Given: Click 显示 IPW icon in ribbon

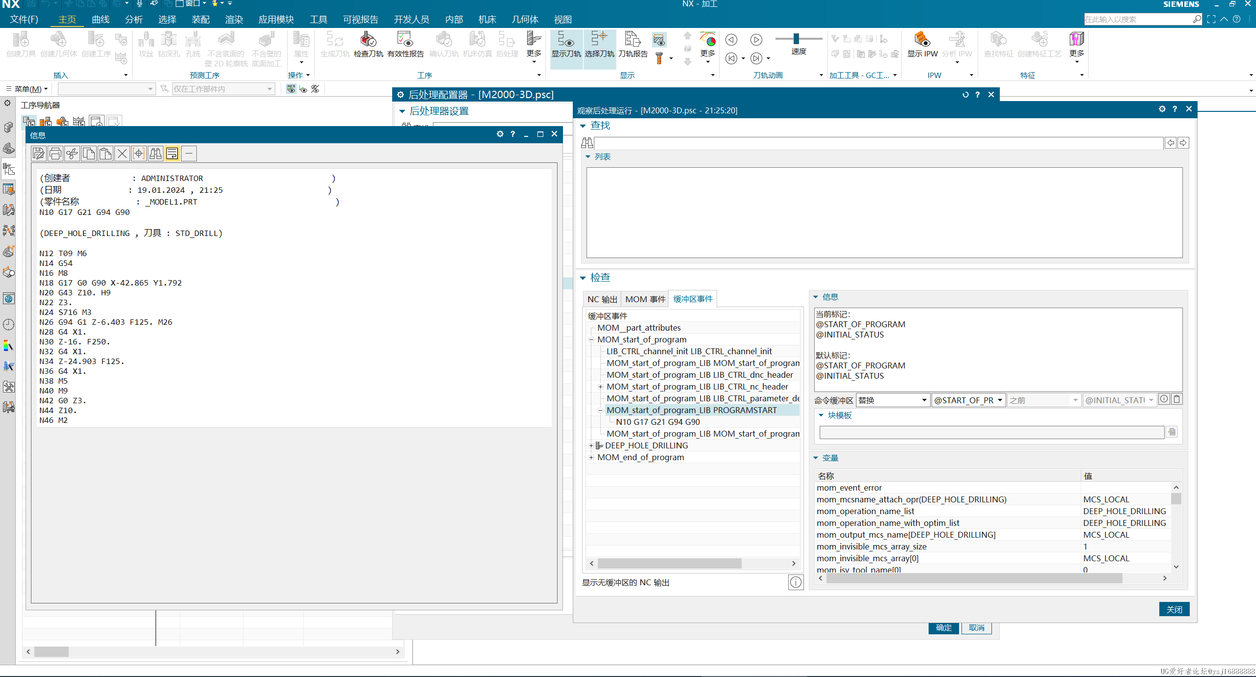Looking at the screenshot, I should 922,45.
